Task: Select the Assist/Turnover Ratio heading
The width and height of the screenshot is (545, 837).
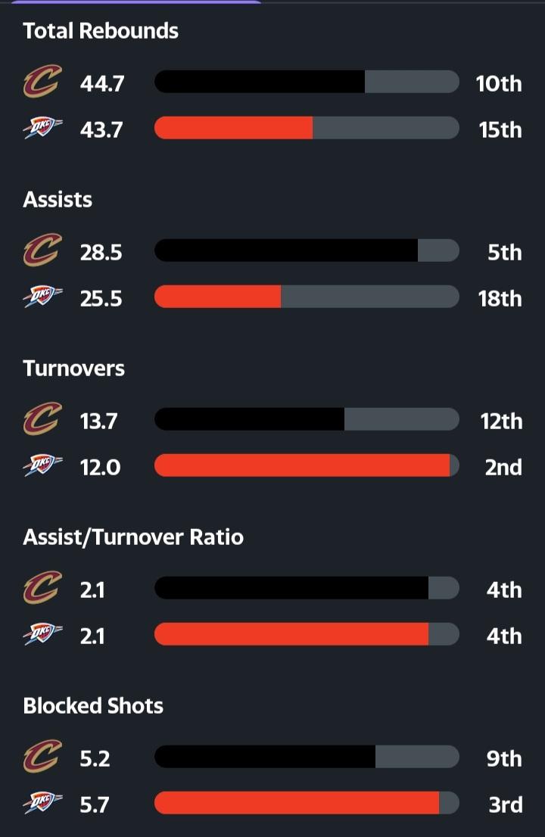Action: [x=133, y=537]
